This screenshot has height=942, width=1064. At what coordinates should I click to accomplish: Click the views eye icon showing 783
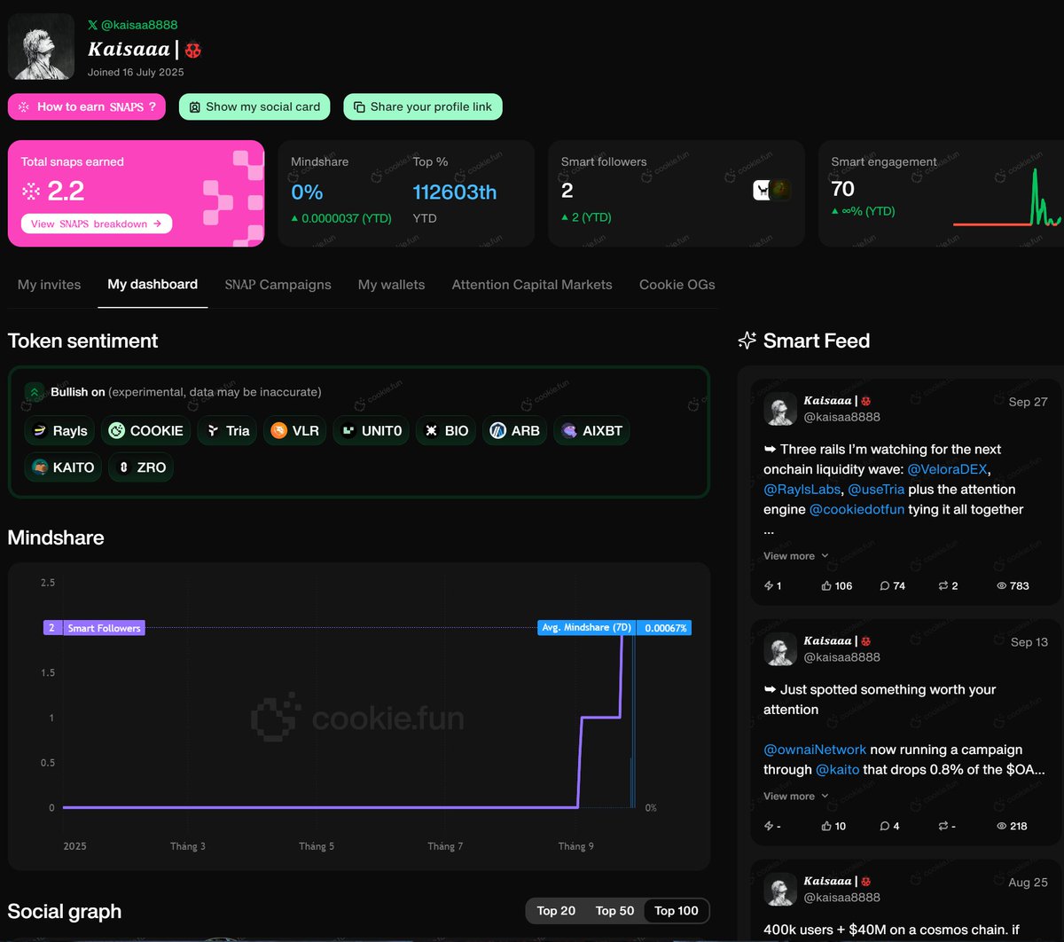coord(1002,585)
